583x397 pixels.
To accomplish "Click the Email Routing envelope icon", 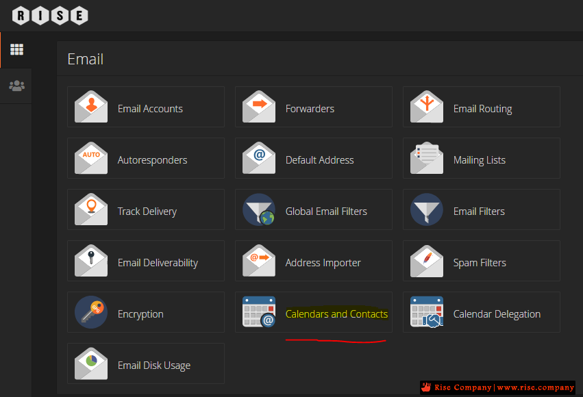I will 427,107.
